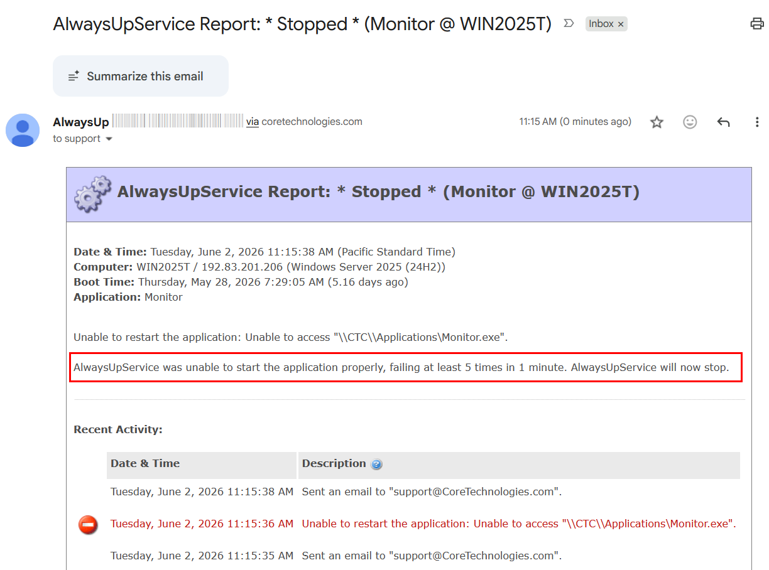This screenshot has height=570, width=769.
Task: Click the coretechnologies.com sender domain
Action: pos(312,122)
